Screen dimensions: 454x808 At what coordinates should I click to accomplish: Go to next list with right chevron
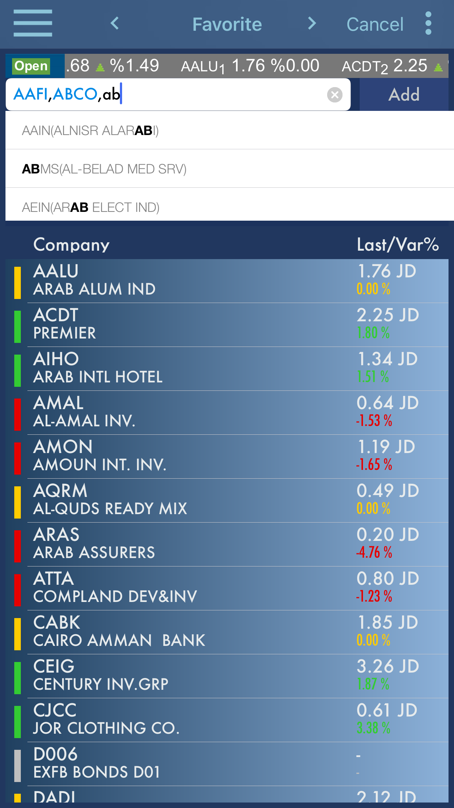point(311,24)
